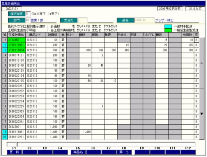
Task: Click the green 確定生産型受注 legend swatch
Action: (x=168, y=30)
